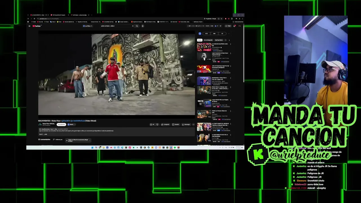Open options menu for LA CASA DE ALOFOKE
The image size is (361, 203).
(230, 44)
